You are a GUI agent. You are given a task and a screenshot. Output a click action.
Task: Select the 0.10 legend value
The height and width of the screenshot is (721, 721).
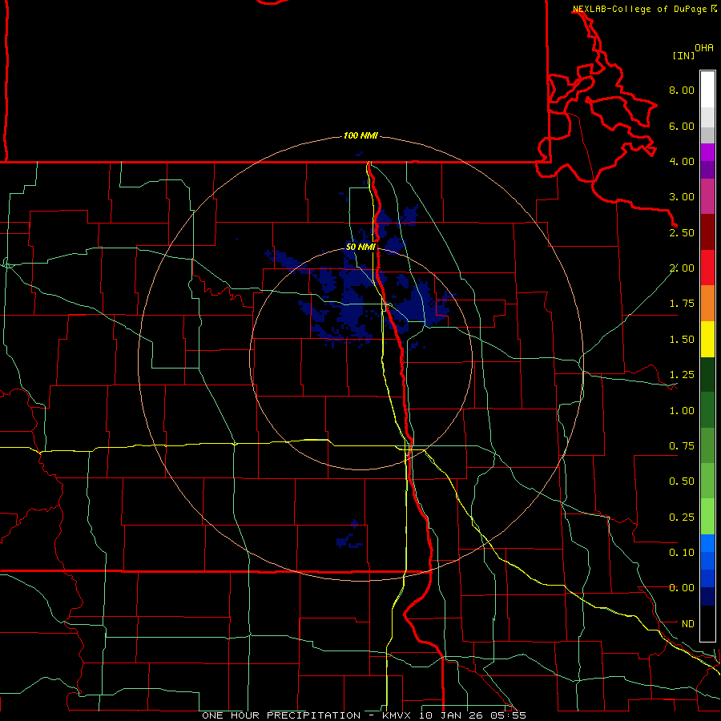(x=682, y=553)
